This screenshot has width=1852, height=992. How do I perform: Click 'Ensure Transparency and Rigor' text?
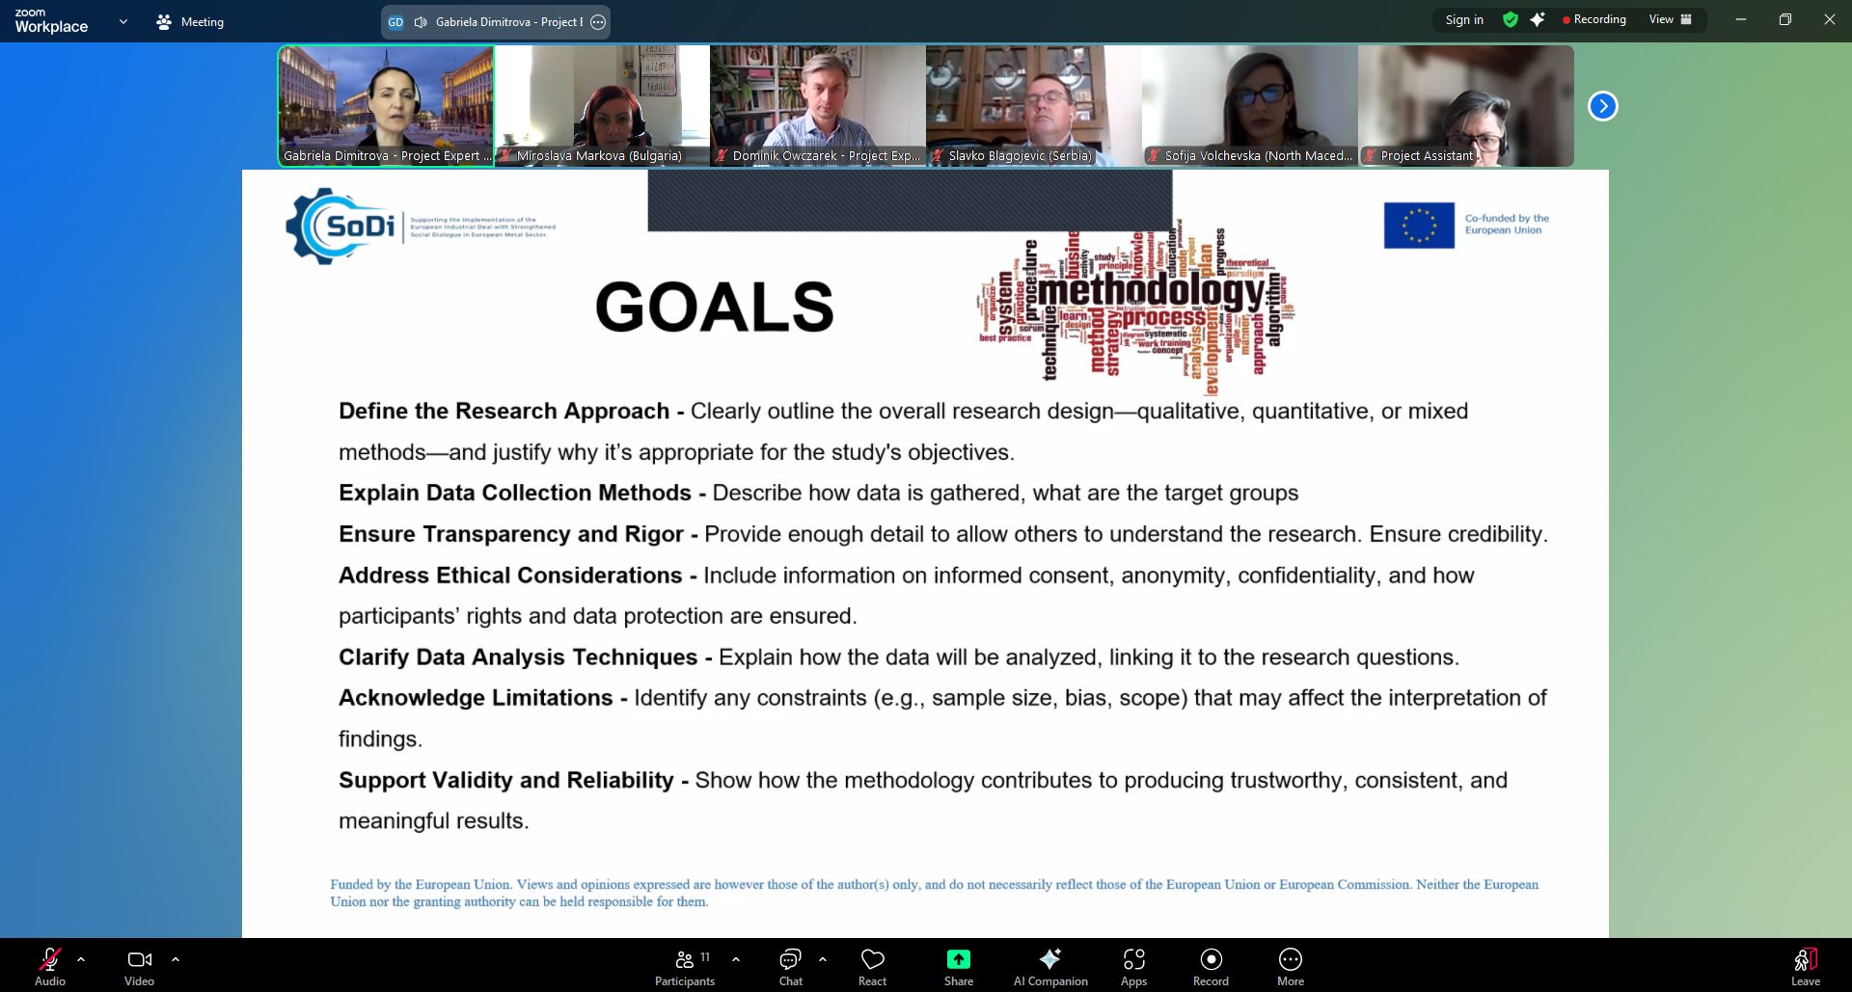[x=511, y=534]
